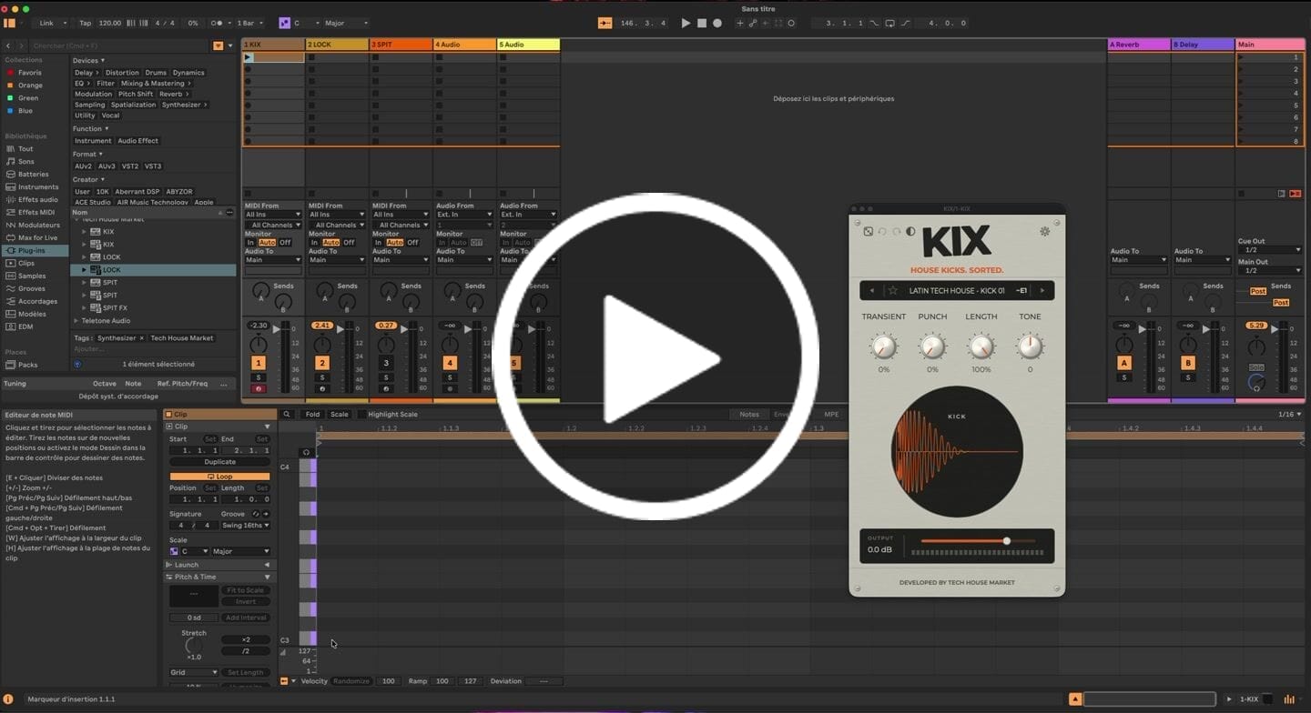Collapse the Pitch & Time section

tap(267, 577)
